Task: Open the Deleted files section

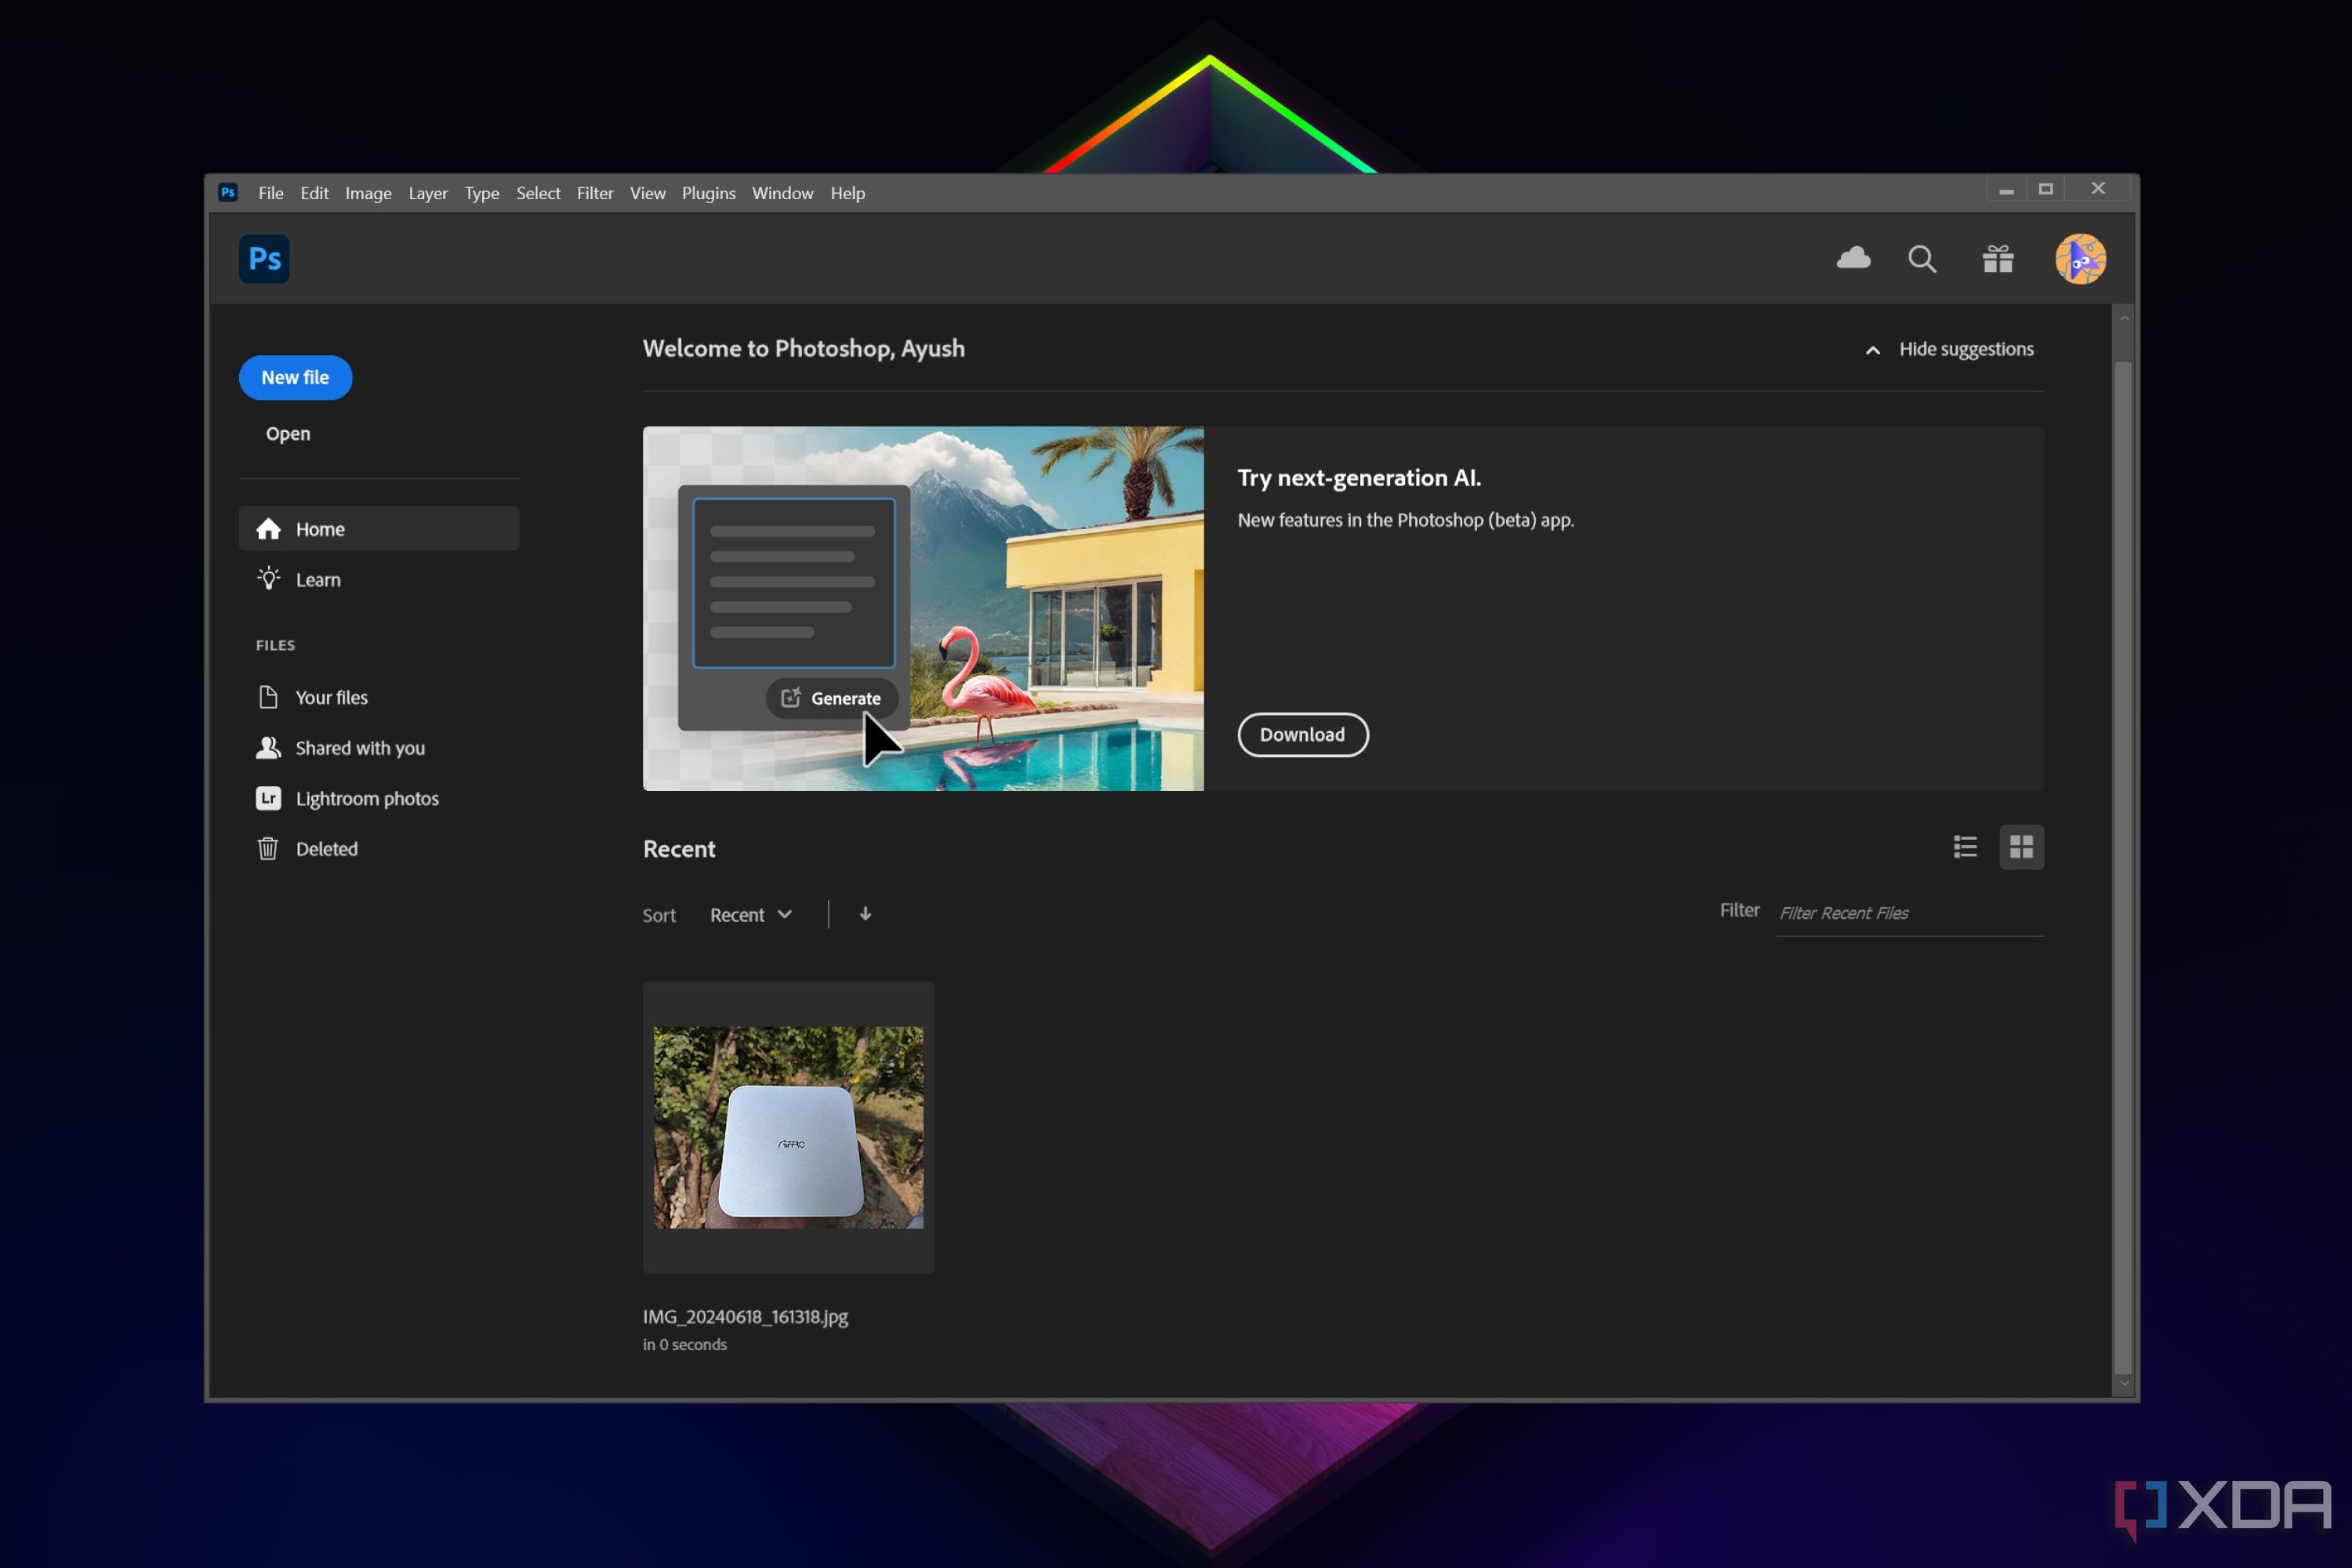Action: pos(327,847)
